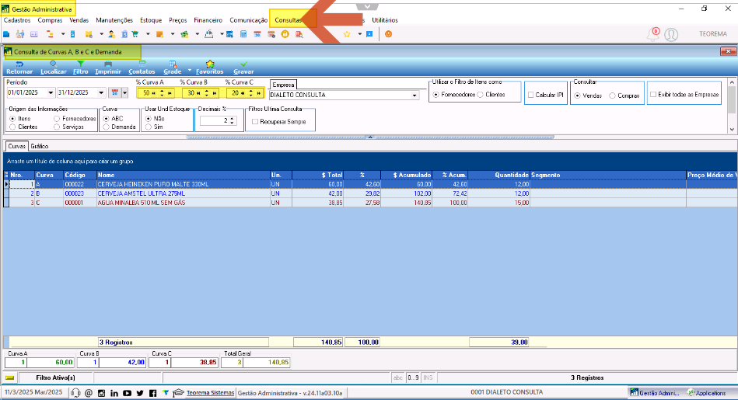Open dropdown arrow next to calendar button
The image size is (738, 400).
click(x=124, y=92)
